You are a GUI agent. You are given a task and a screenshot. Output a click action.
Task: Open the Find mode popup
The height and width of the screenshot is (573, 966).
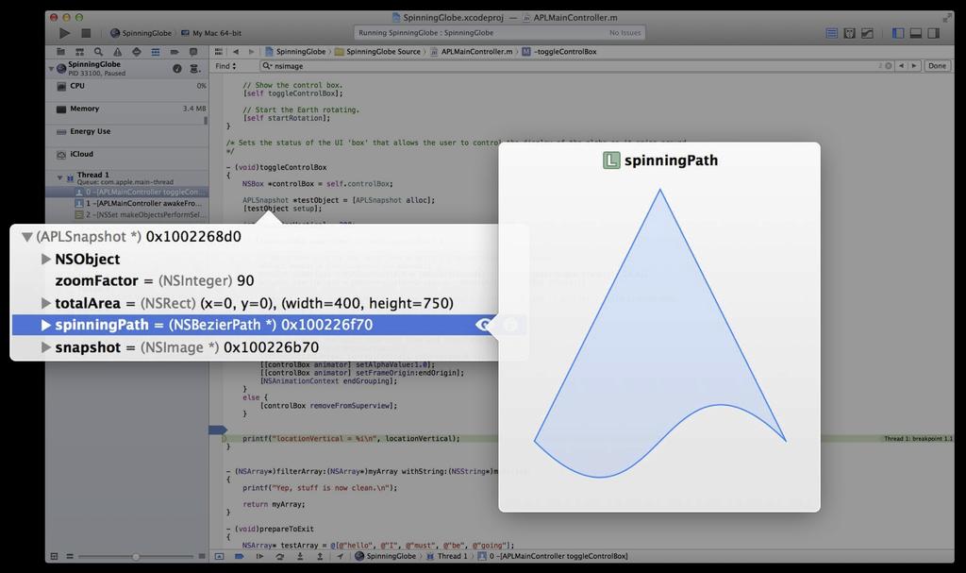(x=225, y=66)
